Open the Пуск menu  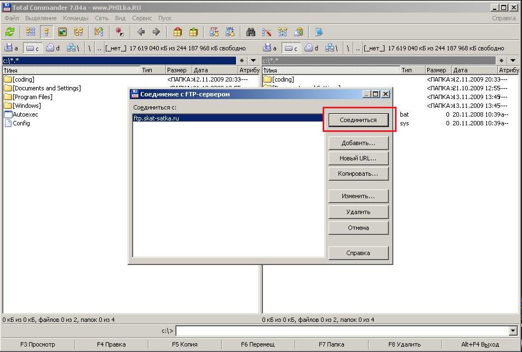pyautogui.click(x=165, y=18)
